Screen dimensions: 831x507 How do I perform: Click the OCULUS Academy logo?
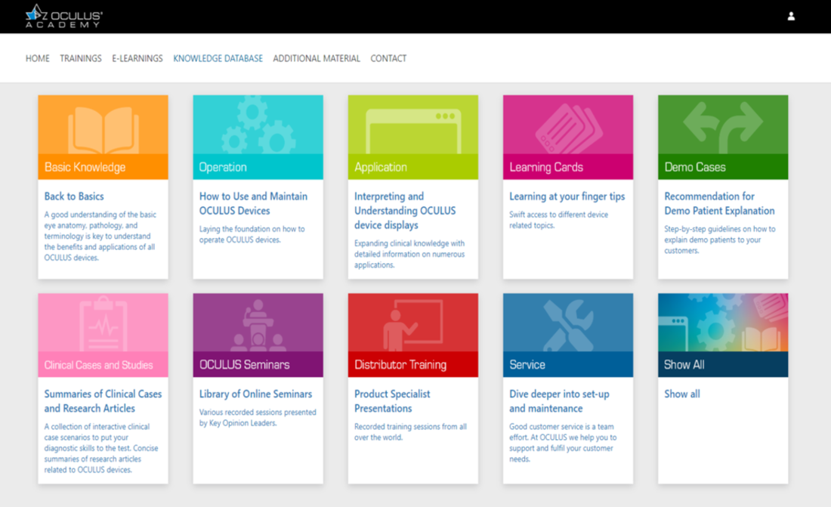coord(64,17)
